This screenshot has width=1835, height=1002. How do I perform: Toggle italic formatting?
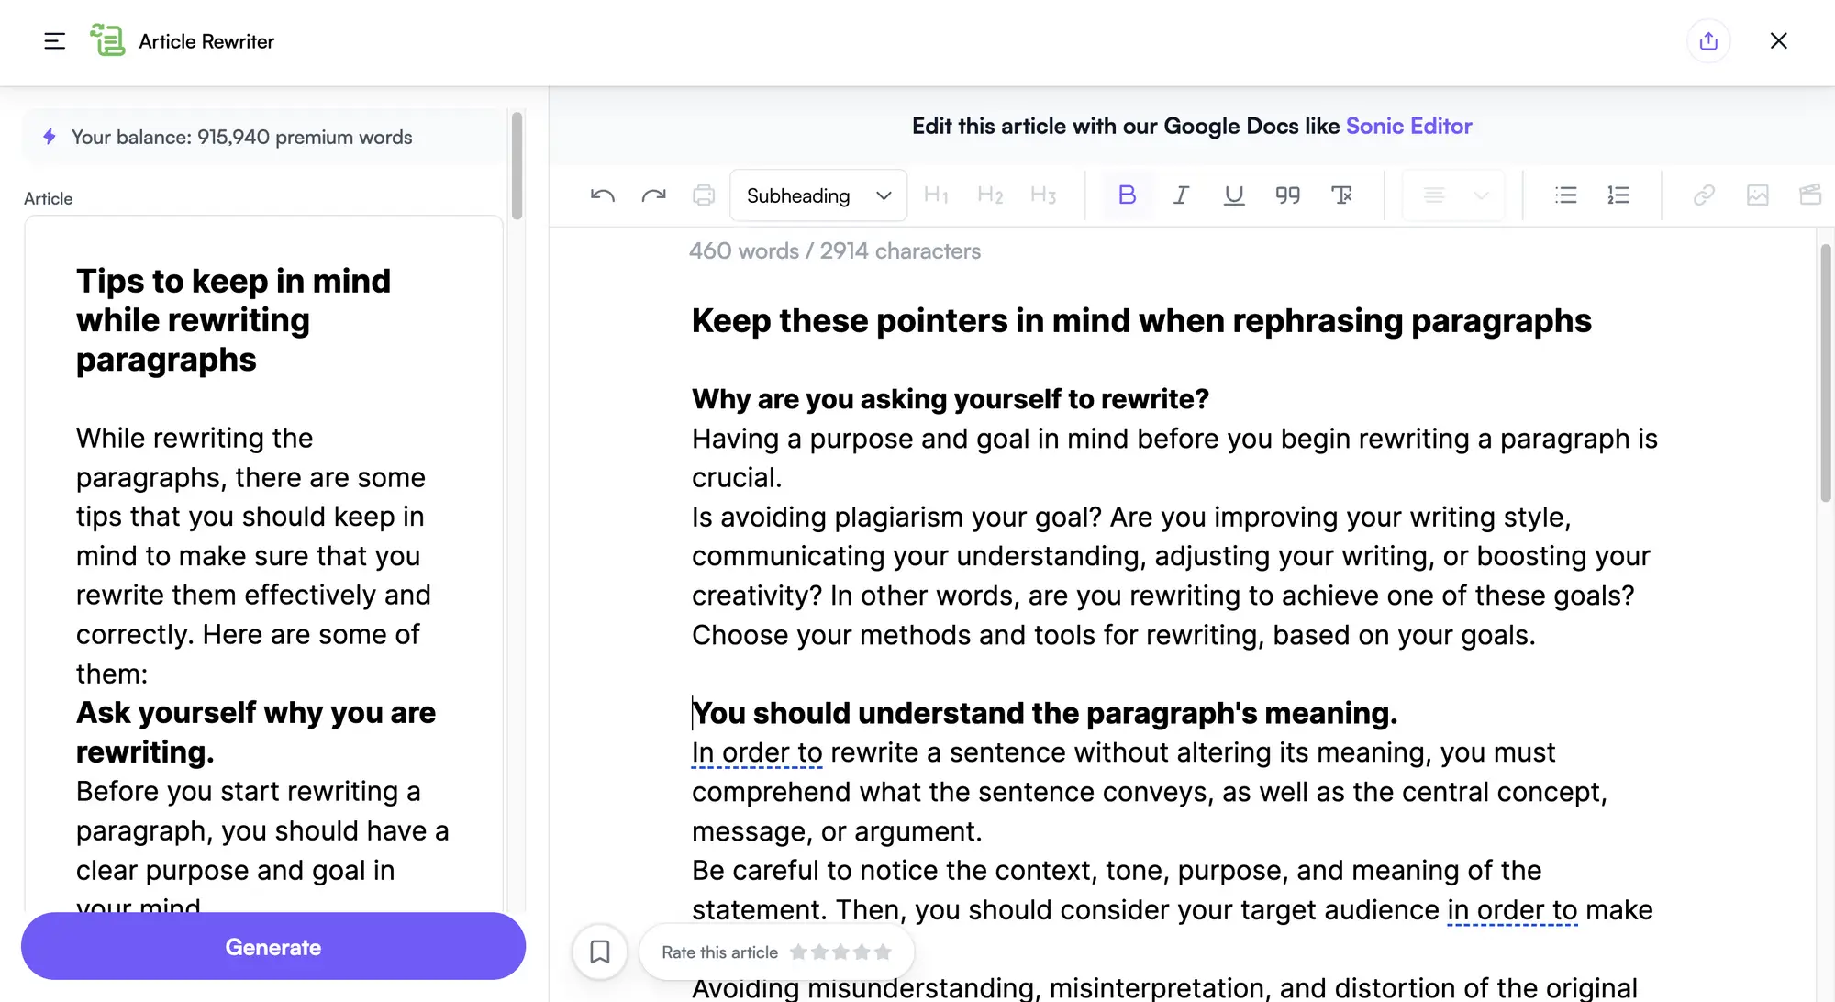pyautogui.click(x=1181, y=195)
